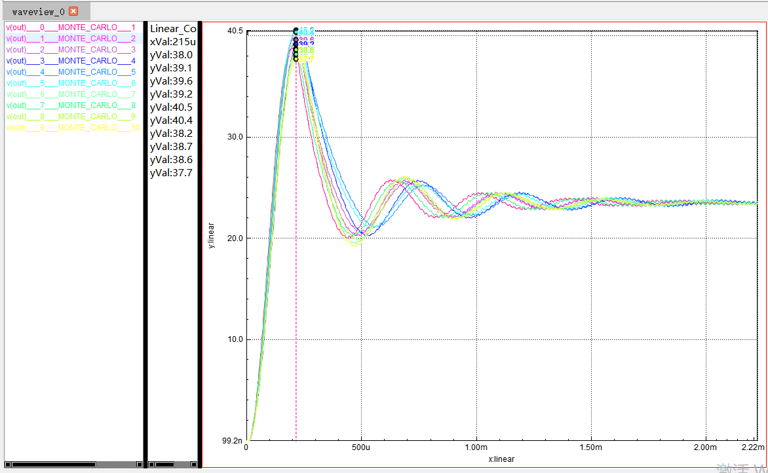Select v(out) 4 MONTE_CARLO 5 signal

71,72
